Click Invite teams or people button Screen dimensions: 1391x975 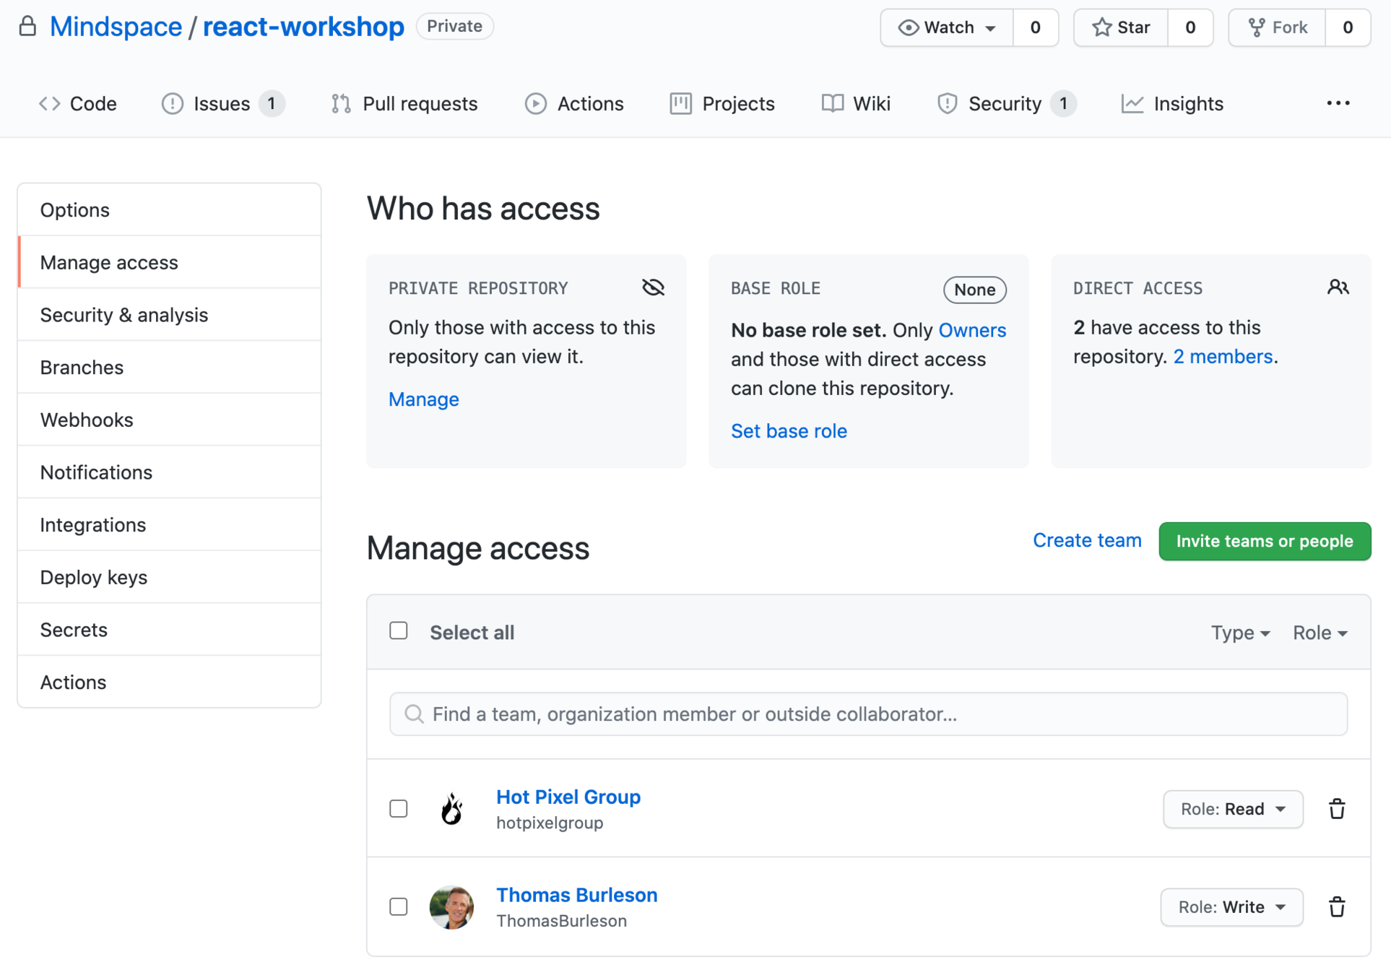coord(1264,541)
